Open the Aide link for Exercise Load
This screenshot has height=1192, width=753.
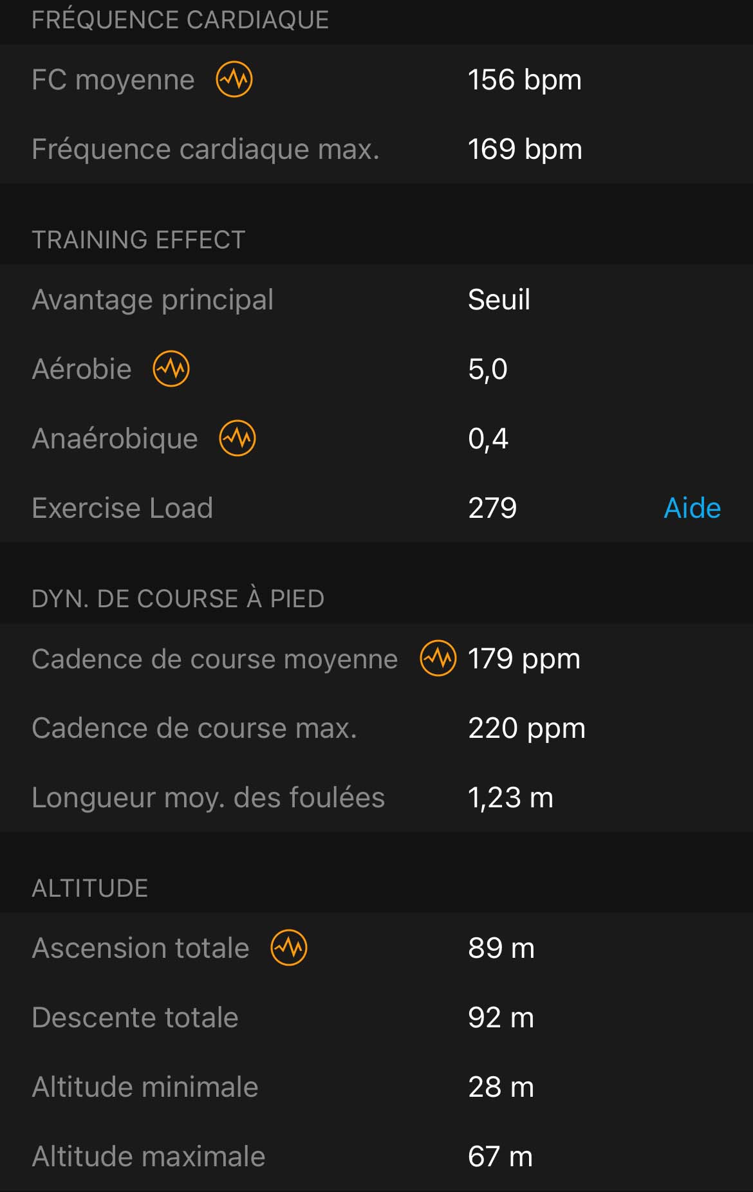pos(692,508)
